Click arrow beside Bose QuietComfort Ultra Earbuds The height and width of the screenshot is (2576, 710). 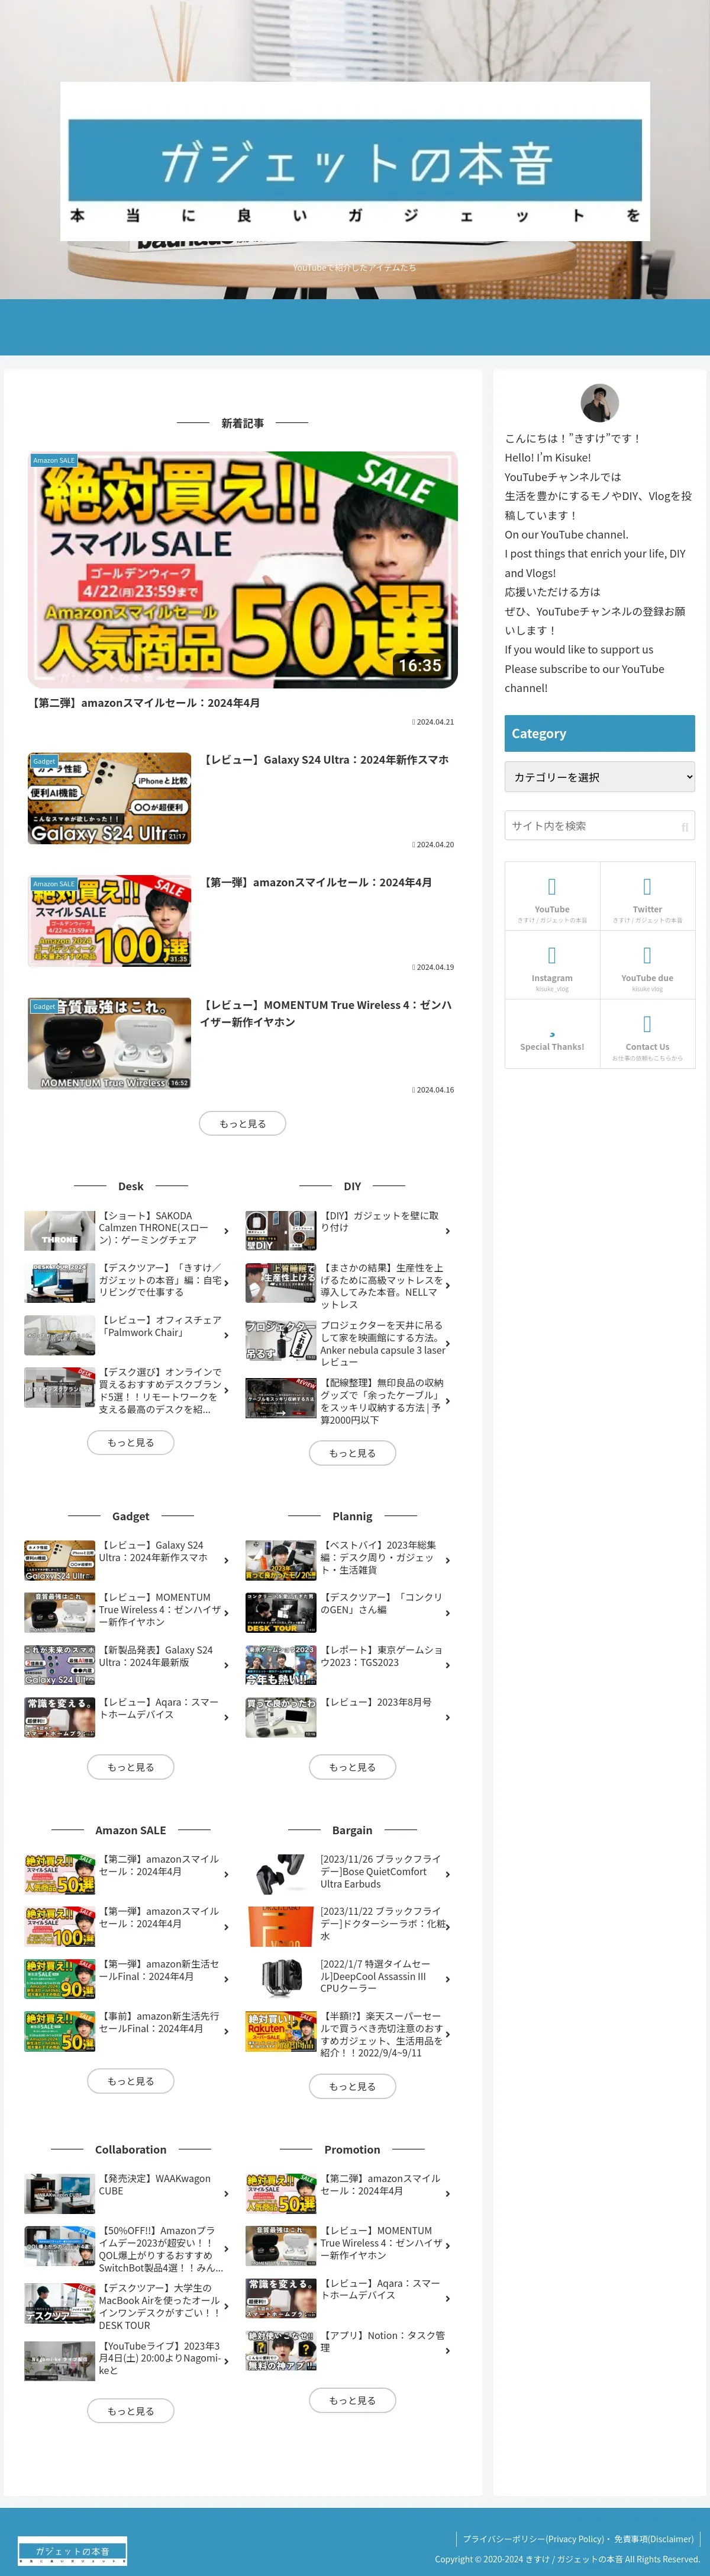click(x=447, y=1875)
